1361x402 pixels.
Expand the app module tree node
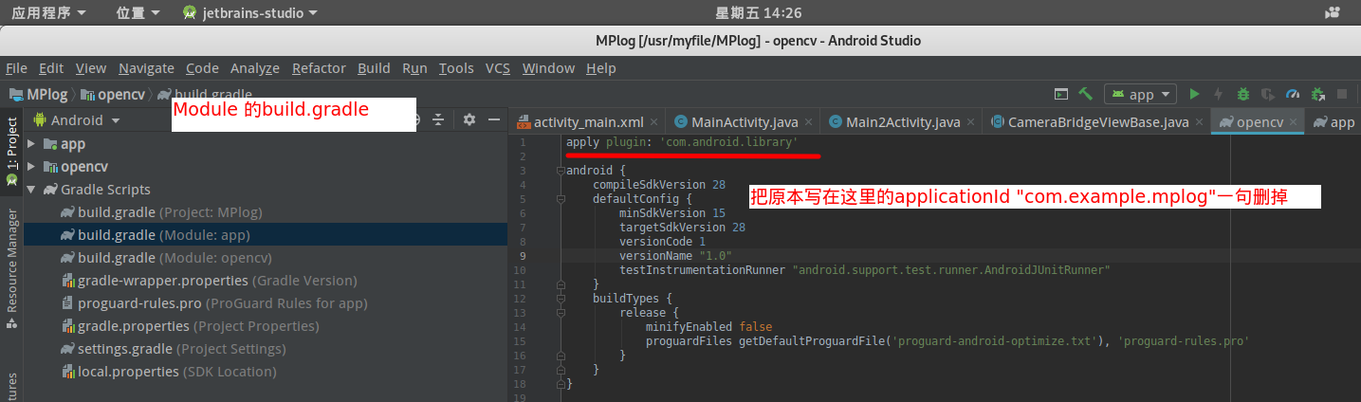tap(31, 144)
